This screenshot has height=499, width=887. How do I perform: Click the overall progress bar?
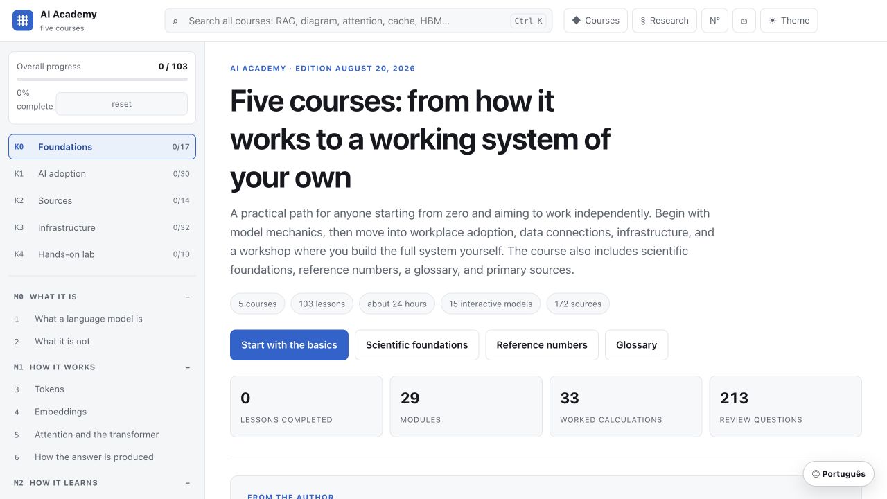(102, 79)
